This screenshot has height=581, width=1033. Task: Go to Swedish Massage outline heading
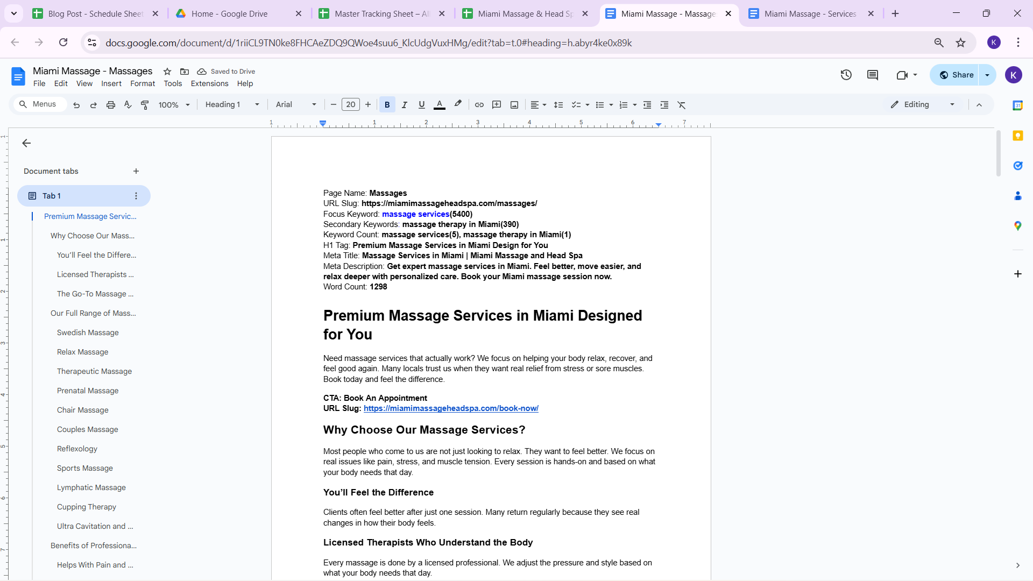pos(88,332)
